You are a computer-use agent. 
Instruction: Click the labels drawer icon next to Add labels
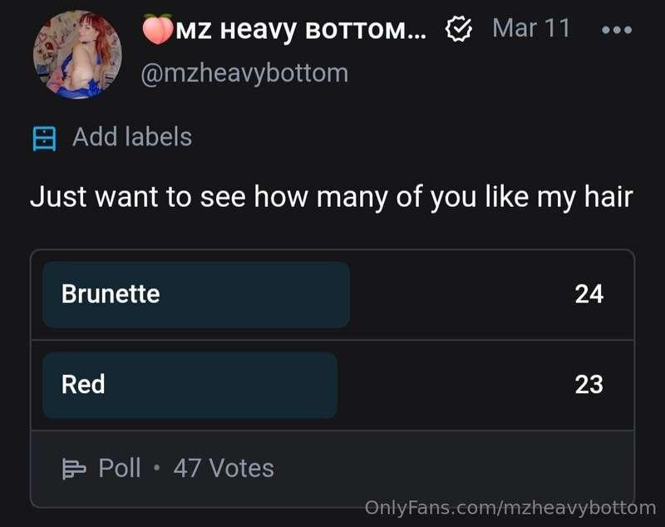(x=43, y=136)
